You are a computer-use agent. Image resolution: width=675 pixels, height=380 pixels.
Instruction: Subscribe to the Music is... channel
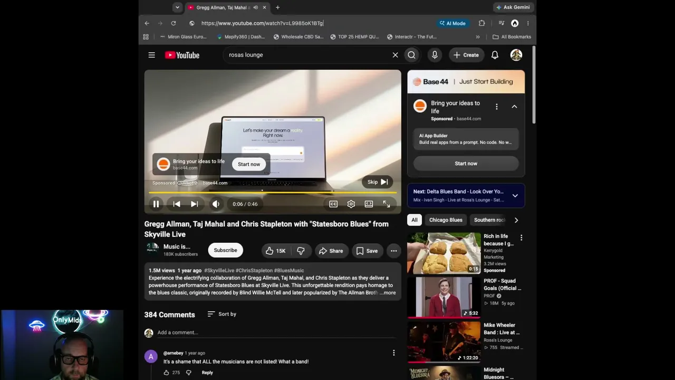[x=225, y=250]
